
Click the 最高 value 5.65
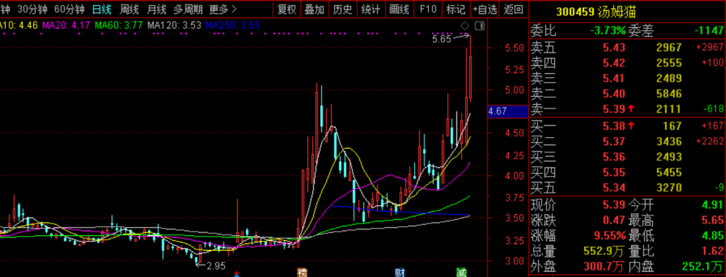click(x=712, y=220)
